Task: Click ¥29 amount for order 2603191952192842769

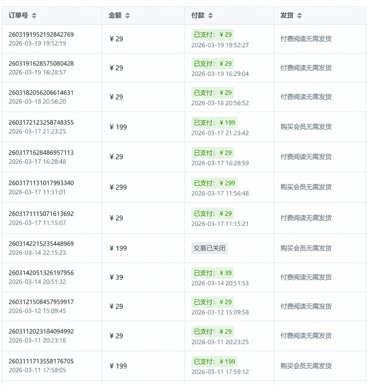Action: coord(116,39)
